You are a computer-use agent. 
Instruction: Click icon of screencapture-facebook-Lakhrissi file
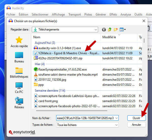36,96
